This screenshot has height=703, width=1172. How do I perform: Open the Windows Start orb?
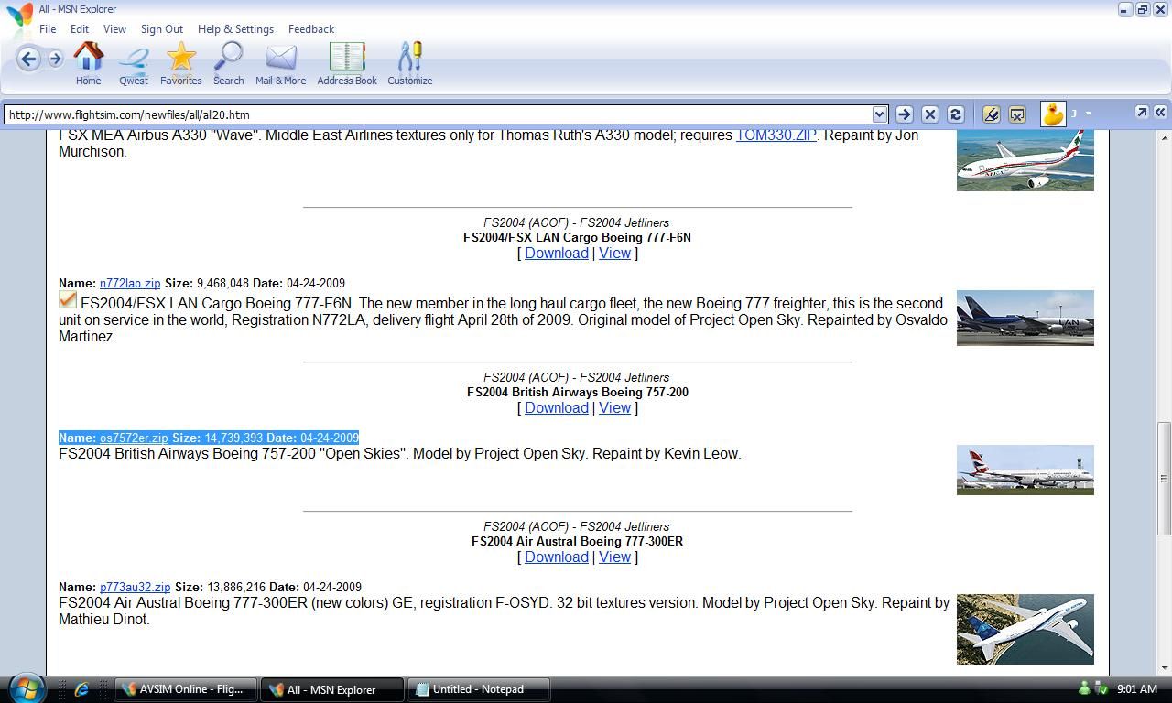[x=25, y=687]
